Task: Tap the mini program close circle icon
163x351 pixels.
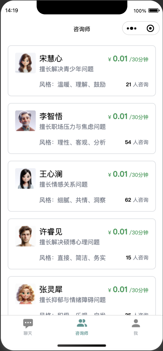Action: [x=150, y=28]
